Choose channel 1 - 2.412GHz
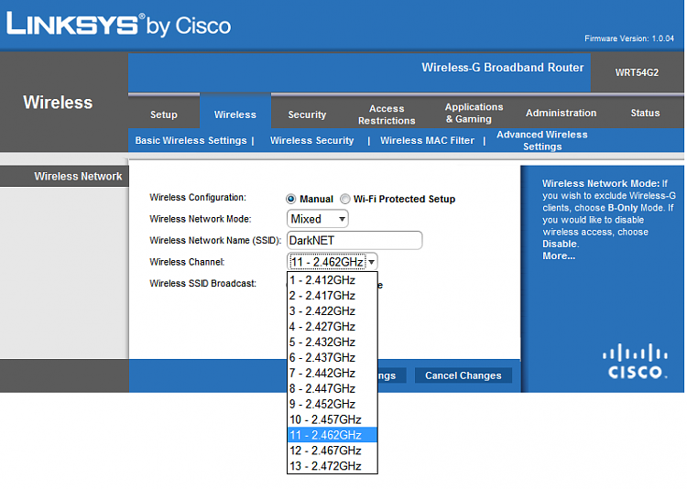 pos(333,280)
